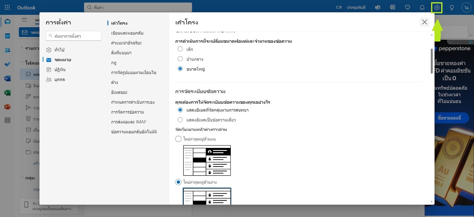Open การจัดรูปแบบตามเงื่อนไข settings page
This screenshot has height=217, width=474.
pyautogui.click(x=134, y=72)
